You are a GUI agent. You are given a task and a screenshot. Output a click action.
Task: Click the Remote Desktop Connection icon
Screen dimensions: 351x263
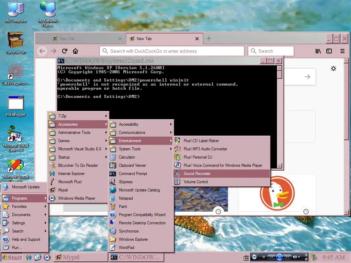pos(113,223)
